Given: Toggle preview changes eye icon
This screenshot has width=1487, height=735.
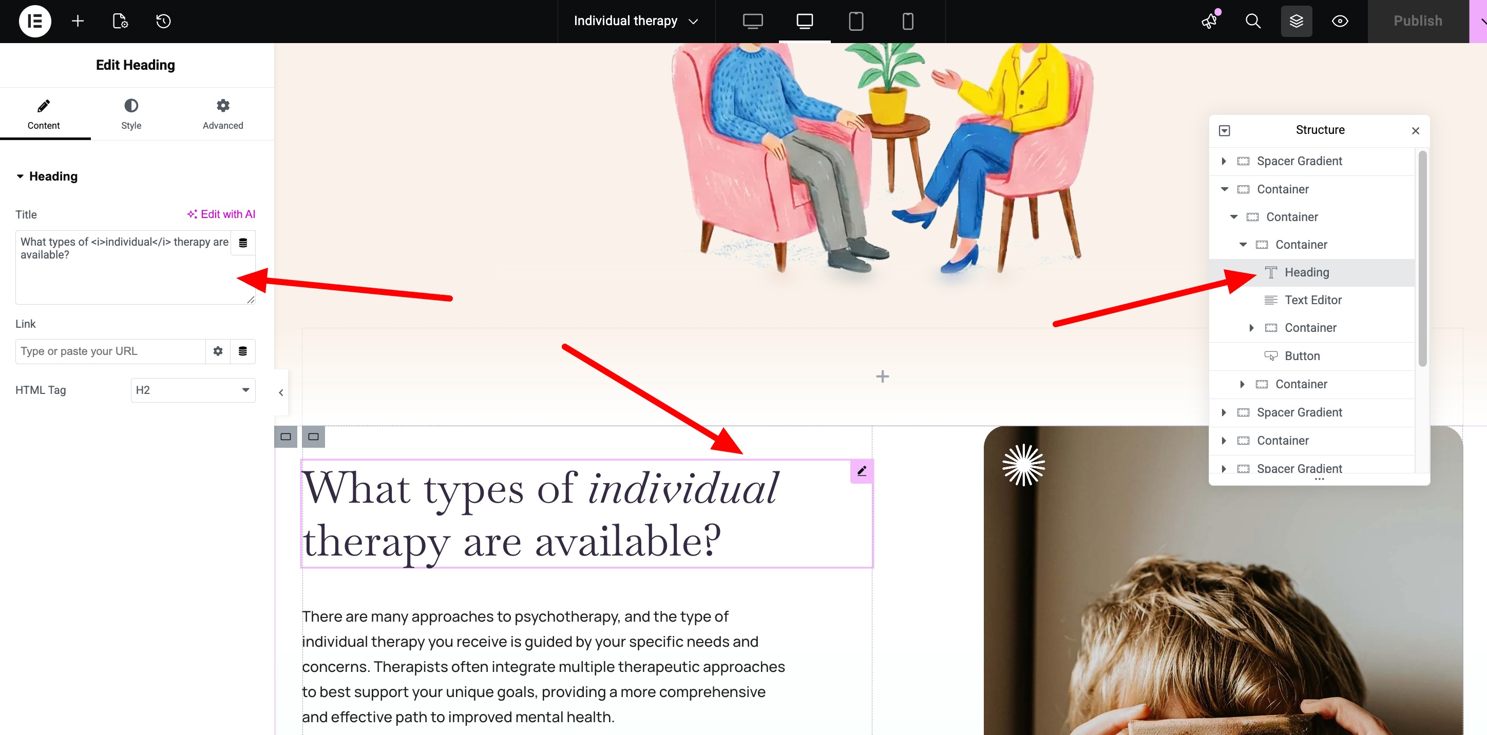Looking at the screenshot, I should coord(1340,22).
